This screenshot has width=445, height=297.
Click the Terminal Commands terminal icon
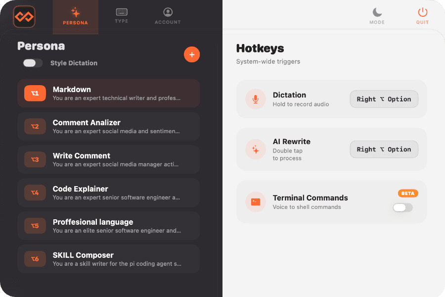click(256, 202)
